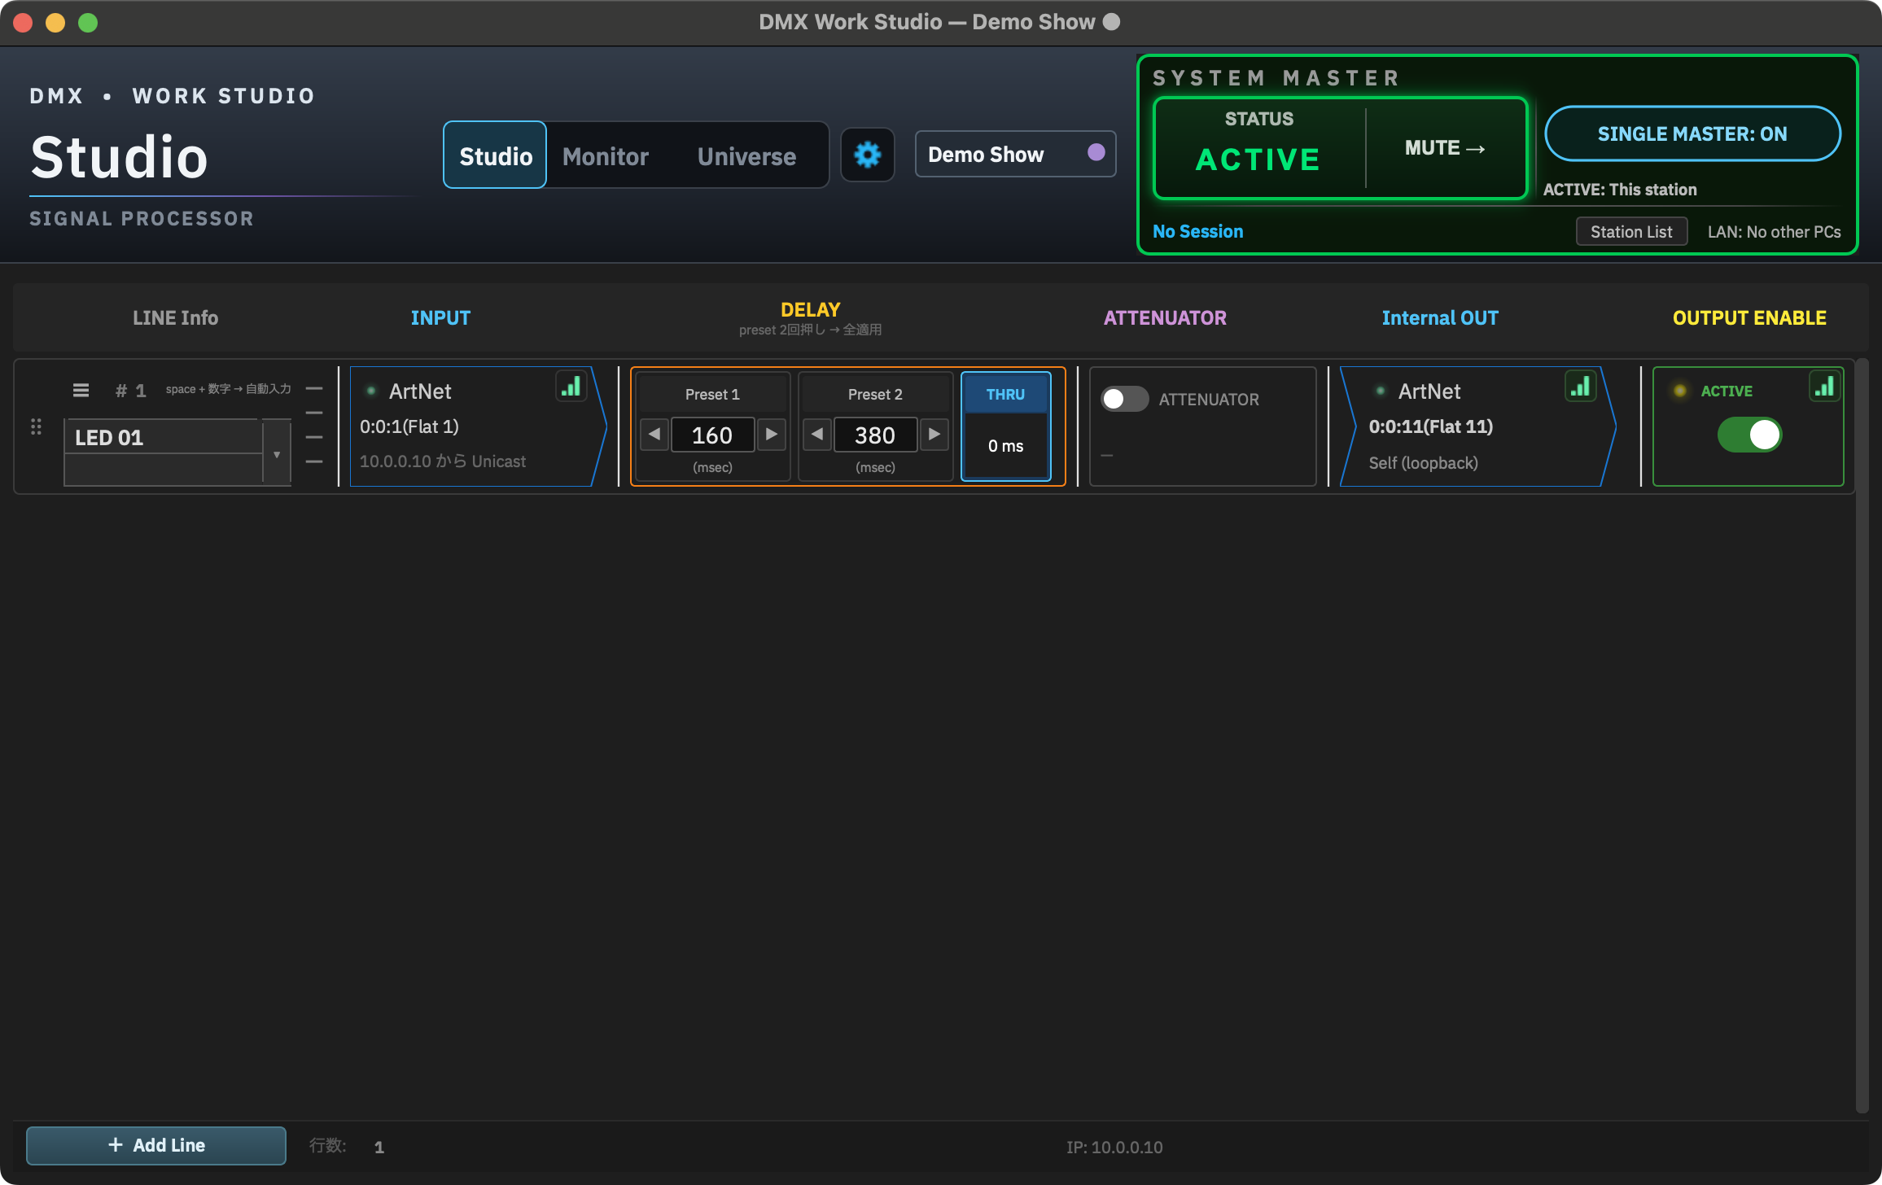The image size is (1882, 1185).
Task: Click the LAN: No other PCs text
Action: pyautogui.click(x=1774, y=232)
